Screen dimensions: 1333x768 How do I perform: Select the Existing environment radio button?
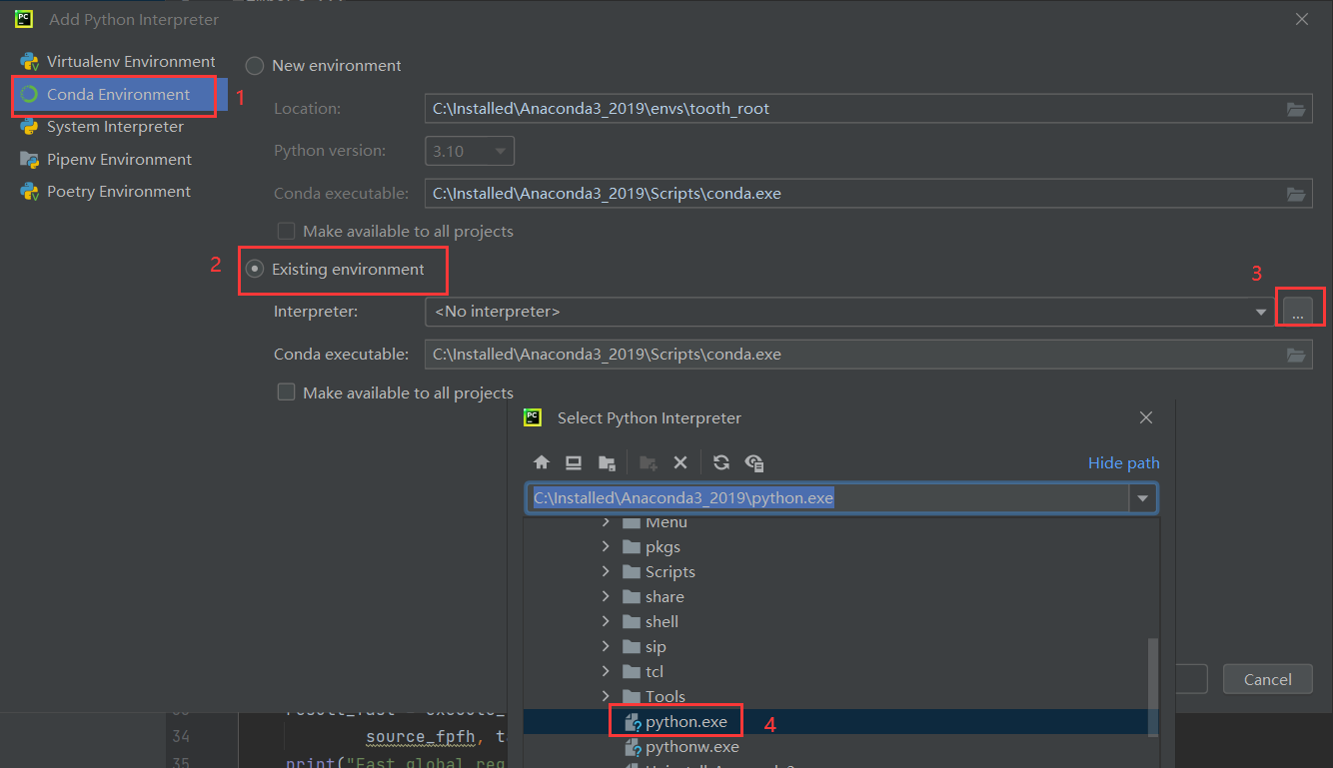(x=255, y=270)
